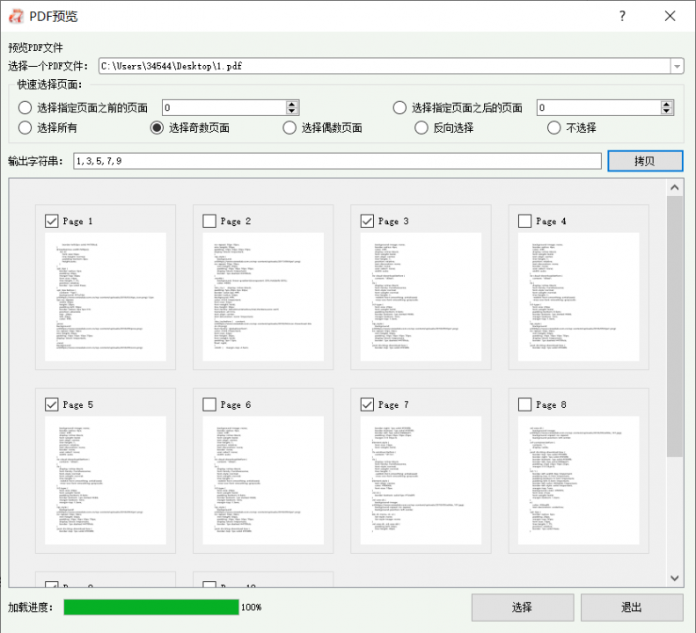Image resolution: width=696 pixels, height=633 pixels.
Task: Open the help question mark button
Action: coord(622,16)
